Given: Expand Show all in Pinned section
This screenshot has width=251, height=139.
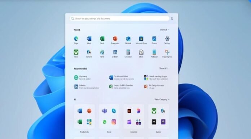Looking at the screenshot, I should [x=164, y=30].
